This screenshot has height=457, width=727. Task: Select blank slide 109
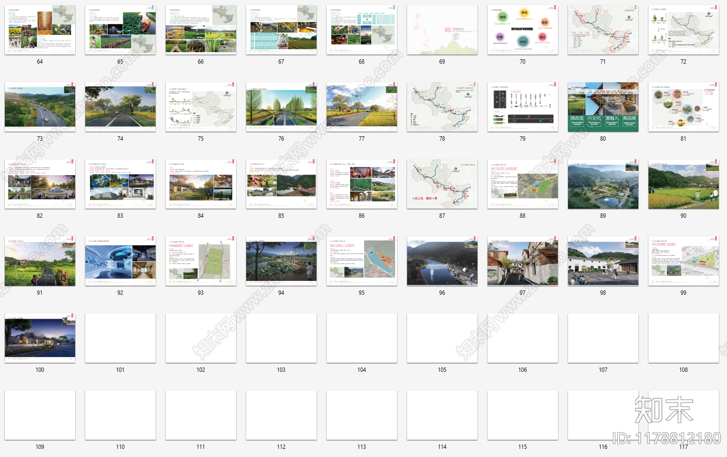tap(40, 415)
